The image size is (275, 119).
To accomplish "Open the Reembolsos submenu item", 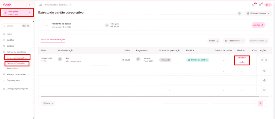I will tap(12, 69).
